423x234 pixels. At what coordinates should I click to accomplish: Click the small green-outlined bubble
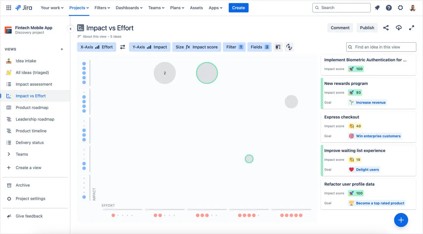[x=249, y=159]
